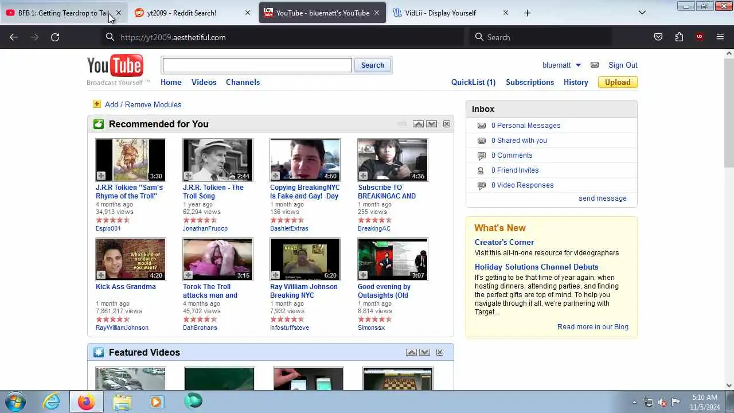734x413 pixels.
Task: Click the Espio001 uploader name
Action: point(108,228)
